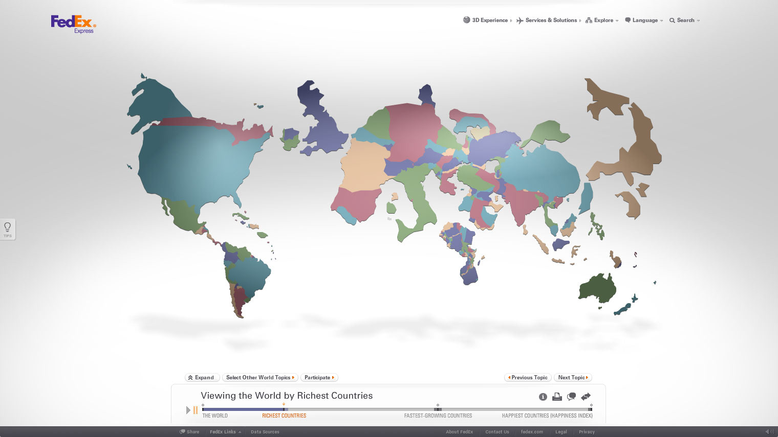Print the map using the printer icon
778x437 pixels.
click(557, 397)
